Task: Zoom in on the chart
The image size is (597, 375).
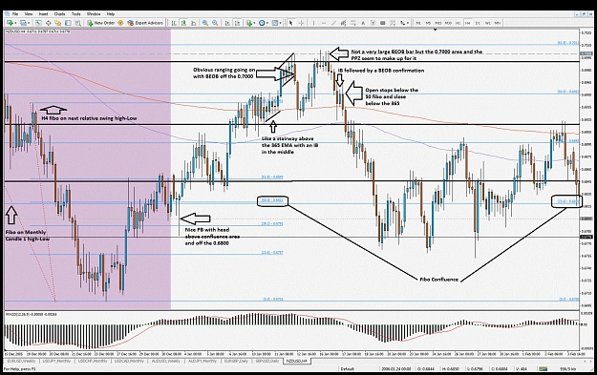Action: point(205,23)
